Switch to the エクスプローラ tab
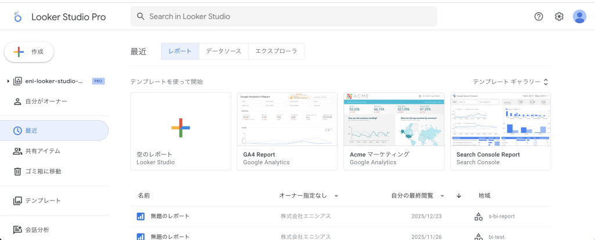Viewport: 595px width, 240px height. point(276,52)
